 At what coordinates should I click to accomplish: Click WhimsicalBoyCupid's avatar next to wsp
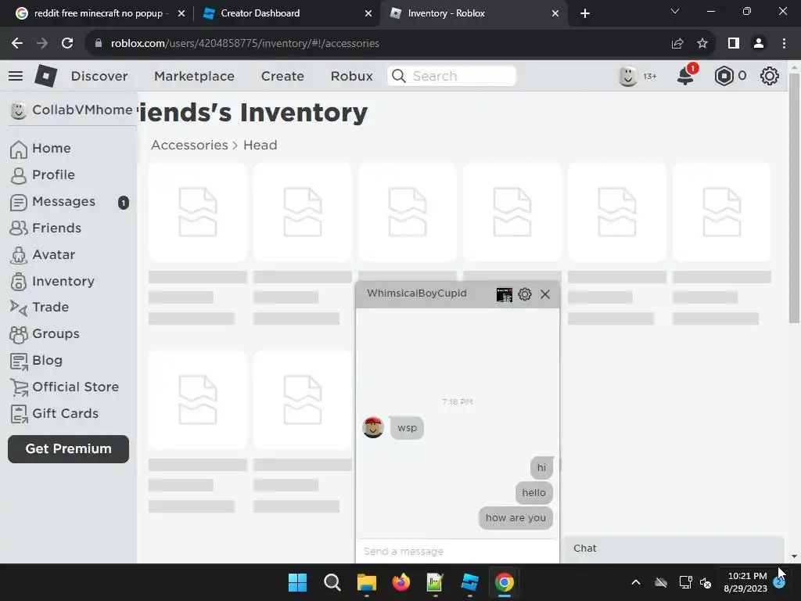373,427
